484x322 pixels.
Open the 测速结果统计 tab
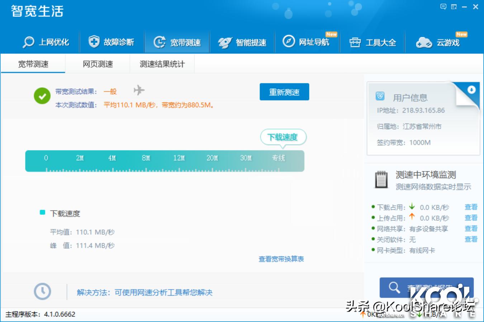162,64
